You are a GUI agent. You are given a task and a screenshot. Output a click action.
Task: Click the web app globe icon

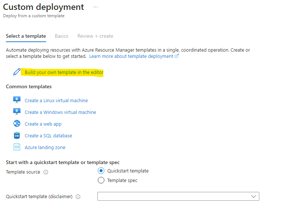pos(17,123)
